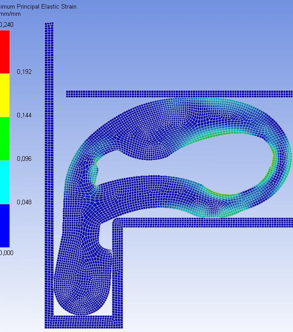Select the mm/mm unit label

10,14
